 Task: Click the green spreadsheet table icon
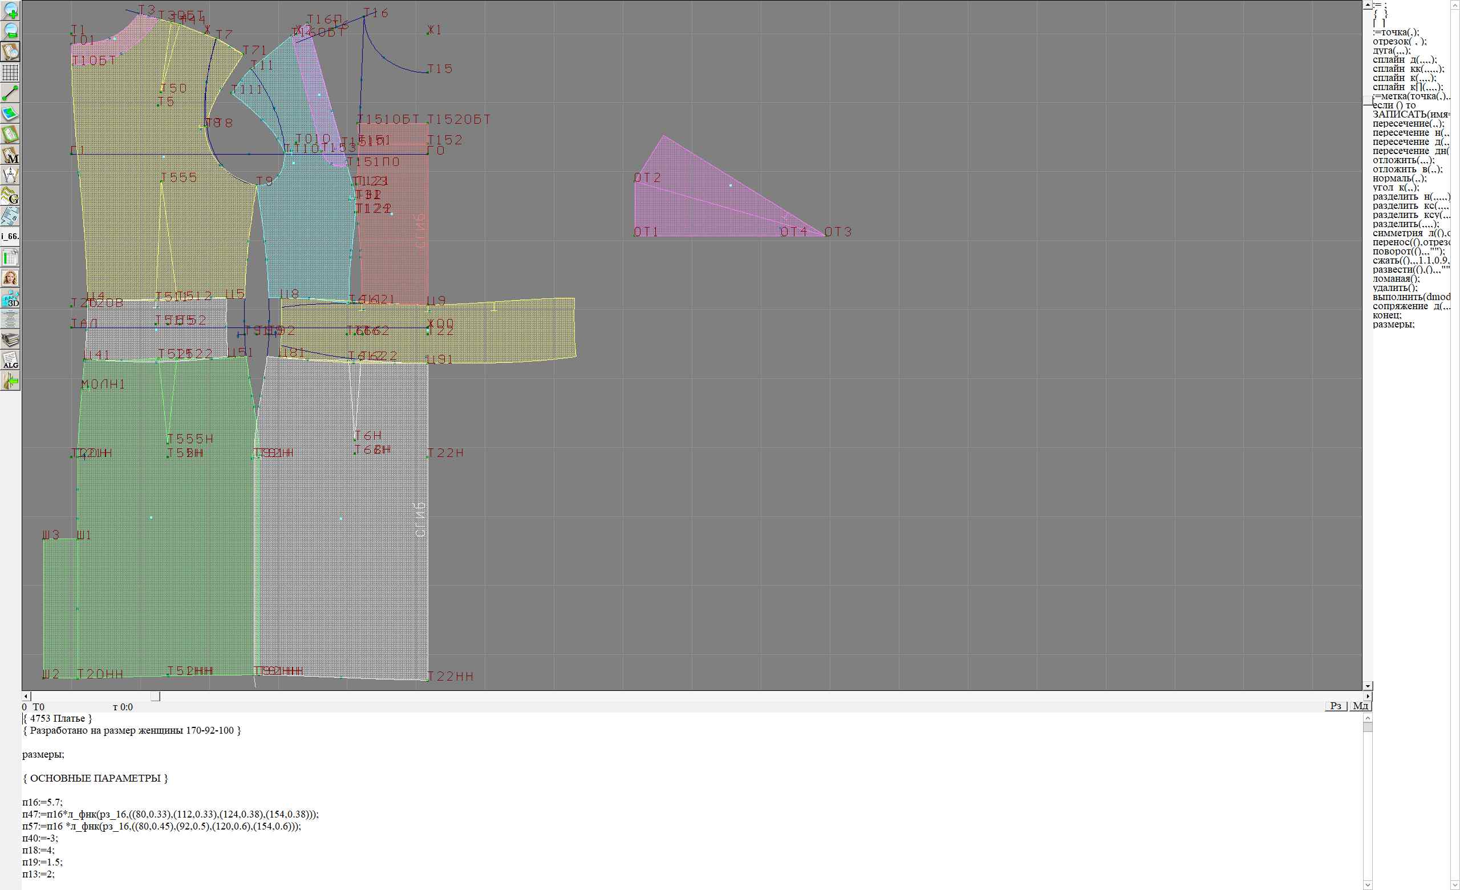[11, 257]
